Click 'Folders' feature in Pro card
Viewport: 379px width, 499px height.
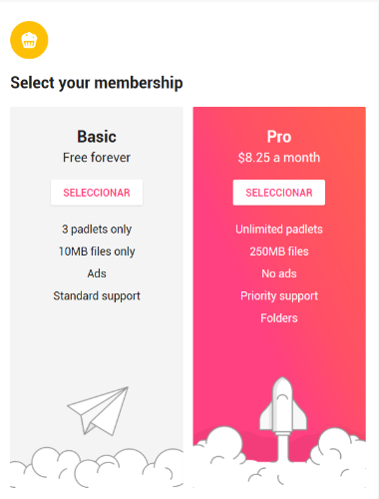pos(279,318)
